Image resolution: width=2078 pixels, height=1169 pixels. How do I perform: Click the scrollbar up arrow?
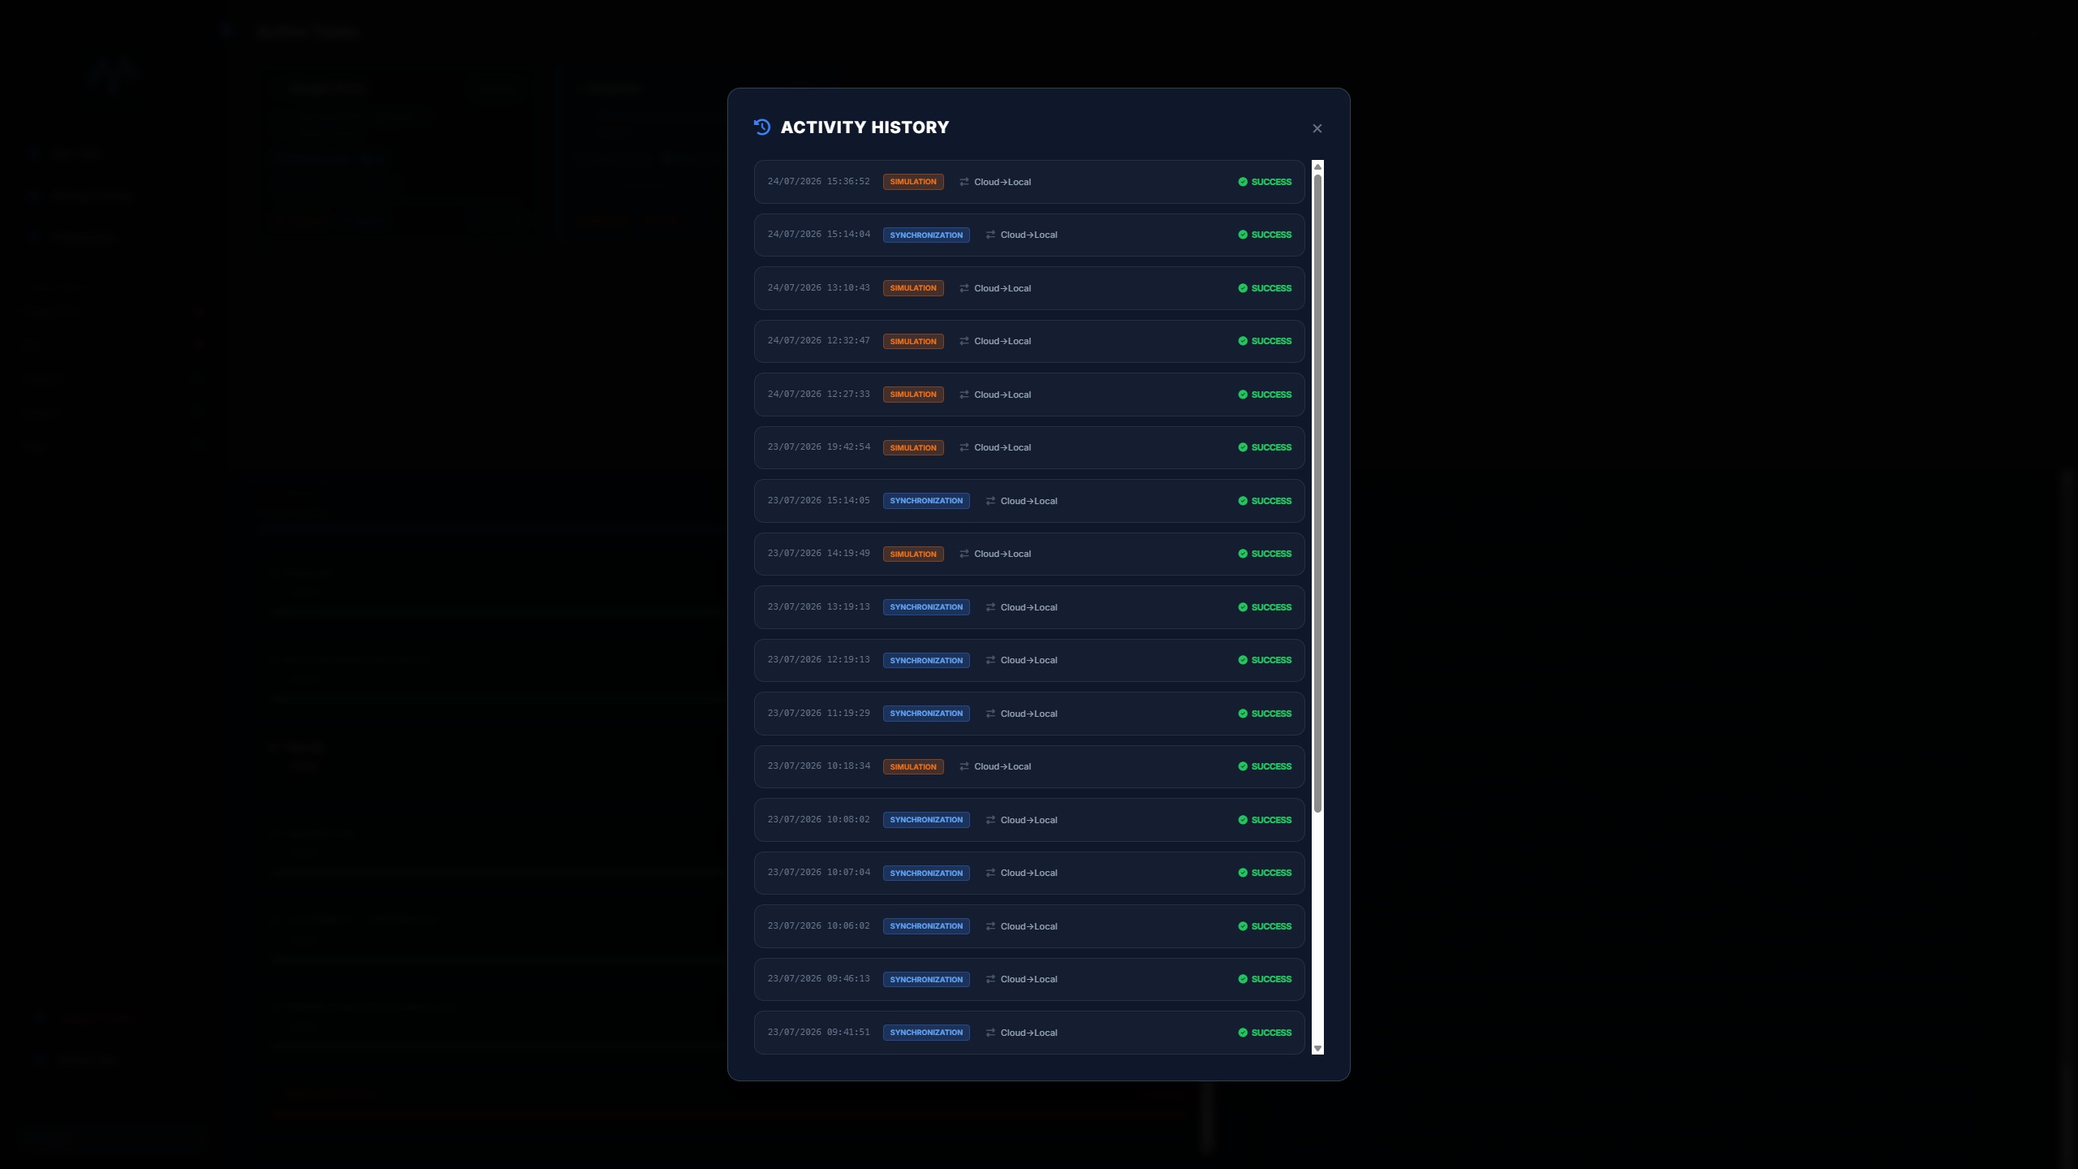[x=1317, y=166]
